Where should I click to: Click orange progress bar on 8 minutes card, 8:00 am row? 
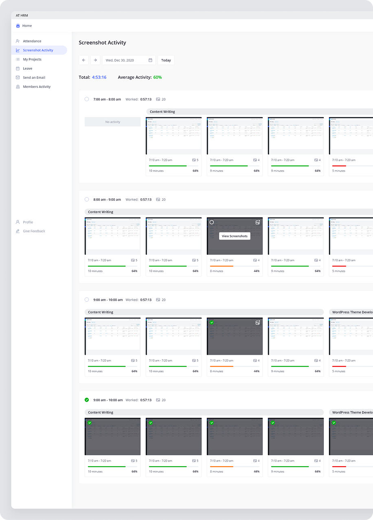pos(222,266)
